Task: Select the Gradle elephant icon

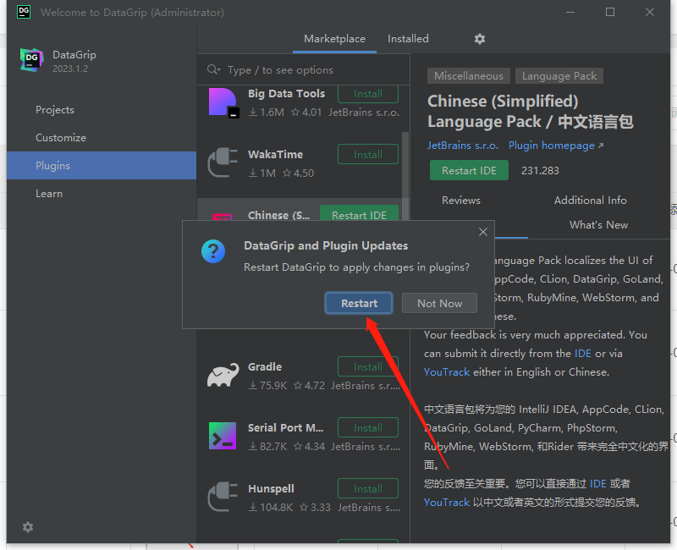Action: (x=223, y=376)
